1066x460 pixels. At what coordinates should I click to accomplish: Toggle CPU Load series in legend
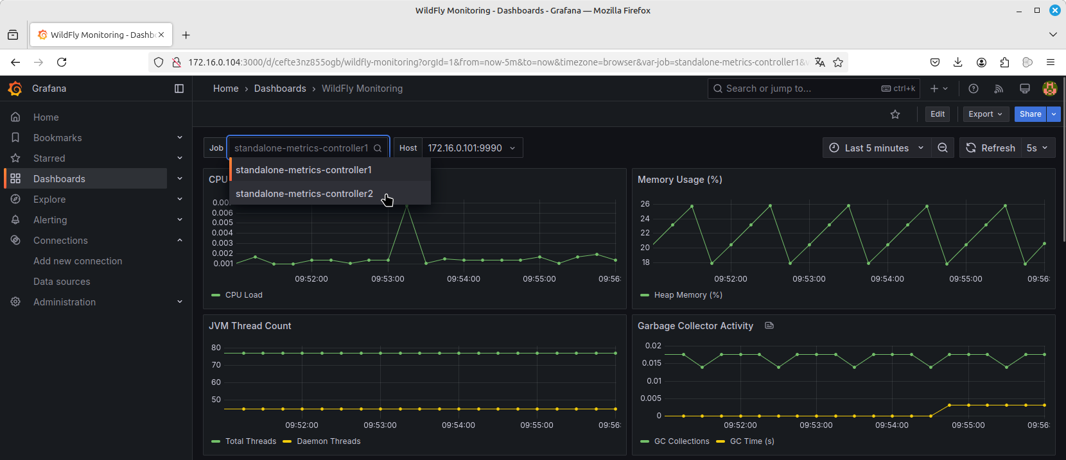pos(243,295)
